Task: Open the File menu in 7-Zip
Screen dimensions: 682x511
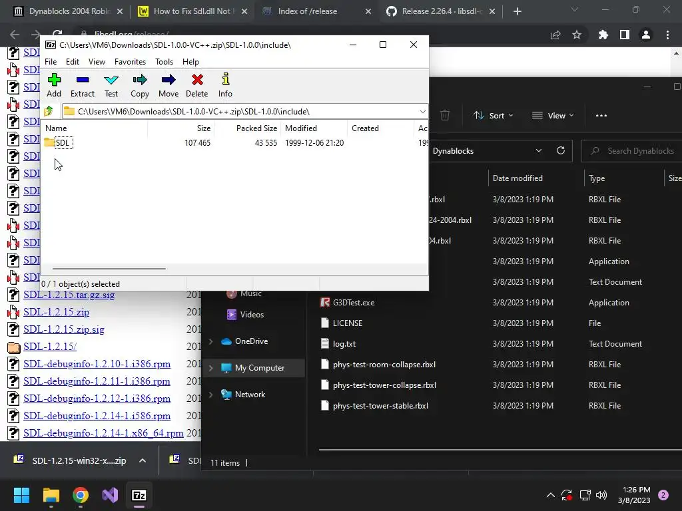Action: (x=51, y=62)
